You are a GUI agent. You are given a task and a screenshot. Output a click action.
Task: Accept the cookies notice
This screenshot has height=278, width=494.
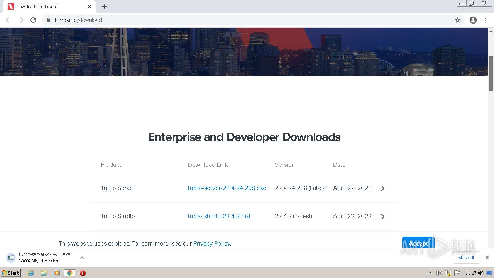(418, 244)
